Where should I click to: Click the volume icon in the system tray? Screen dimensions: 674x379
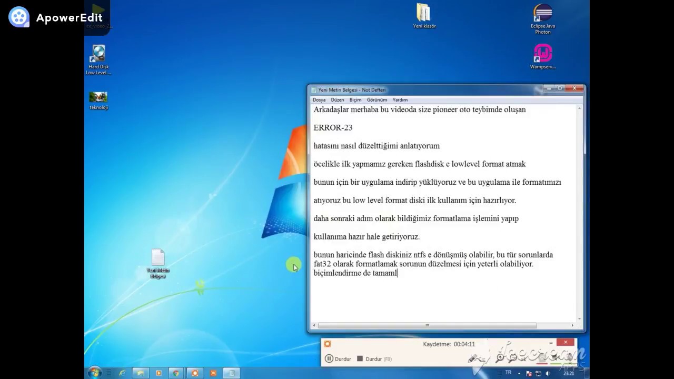tap(548, 373)
